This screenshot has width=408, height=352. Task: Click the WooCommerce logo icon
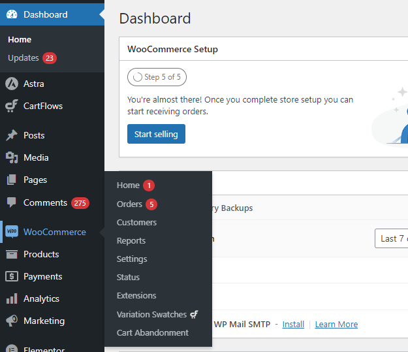(x=12, y=232)
